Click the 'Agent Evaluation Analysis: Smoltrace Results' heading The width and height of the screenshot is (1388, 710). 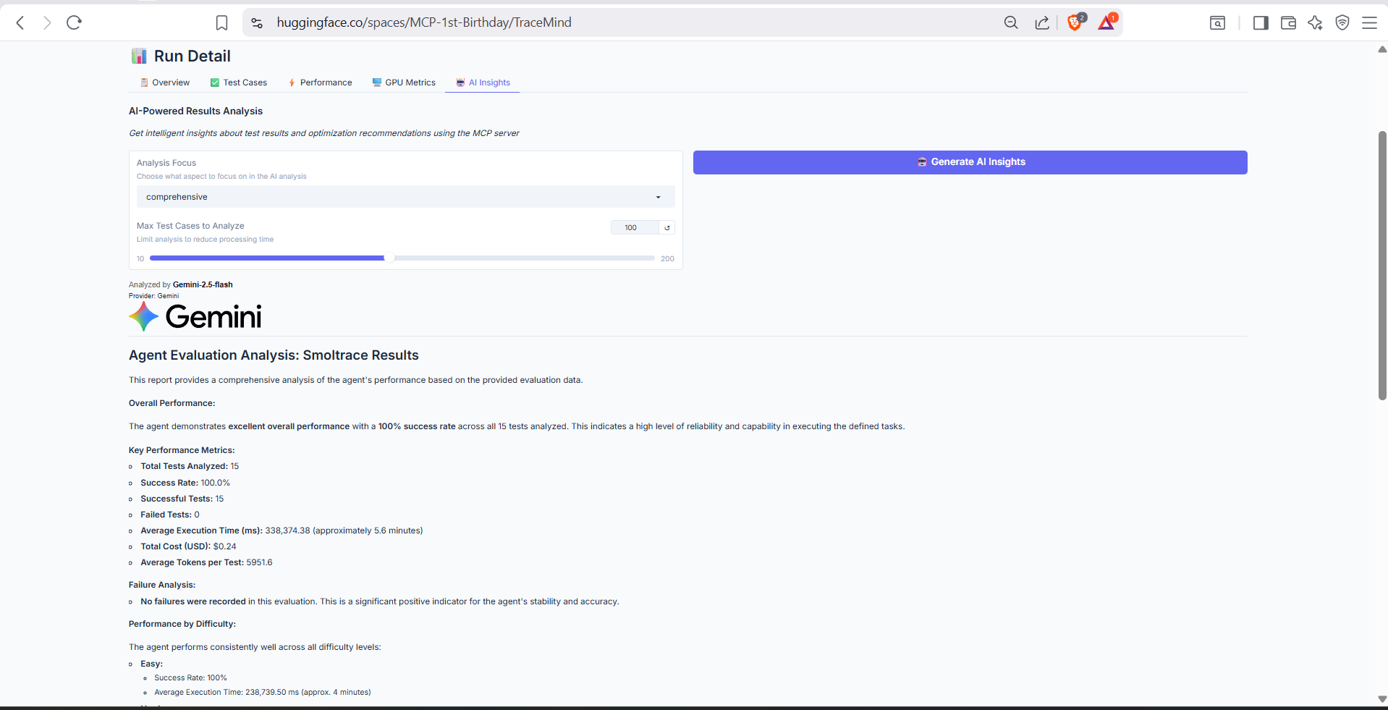(x=274, y=355)
